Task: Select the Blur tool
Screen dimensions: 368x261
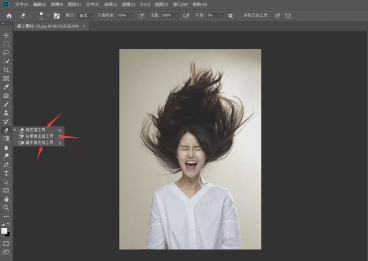Action: (6, 147)
